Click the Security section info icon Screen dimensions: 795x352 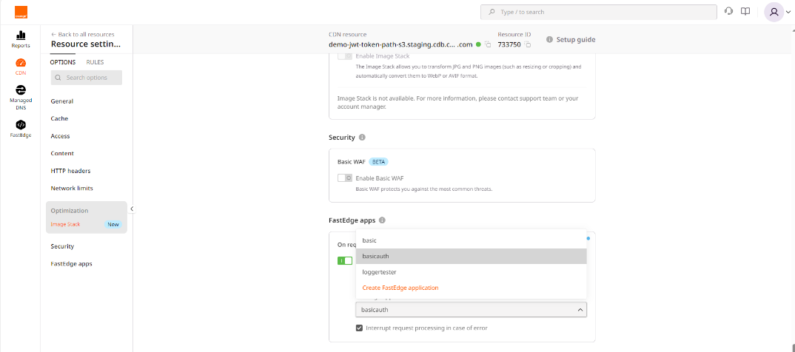pos(362,138)
